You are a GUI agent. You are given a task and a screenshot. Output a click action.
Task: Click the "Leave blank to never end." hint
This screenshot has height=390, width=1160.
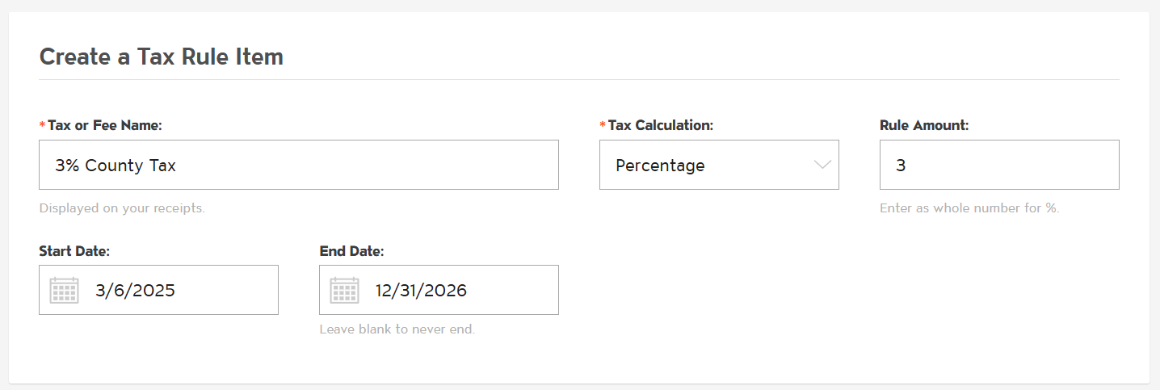pos(397,329)
